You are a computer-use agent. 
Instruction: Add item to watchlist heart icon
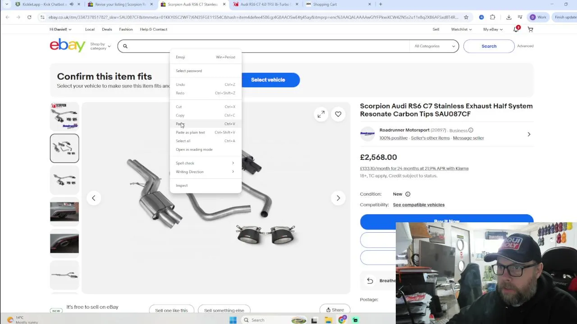coord(338,114)
